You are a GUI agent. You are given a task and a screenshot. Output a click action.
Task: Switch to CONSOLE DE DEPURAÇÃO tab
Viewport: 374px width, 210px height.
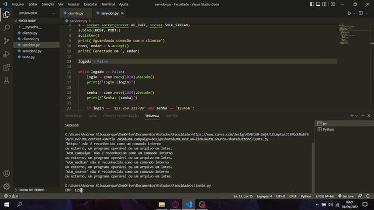[121, 116]
